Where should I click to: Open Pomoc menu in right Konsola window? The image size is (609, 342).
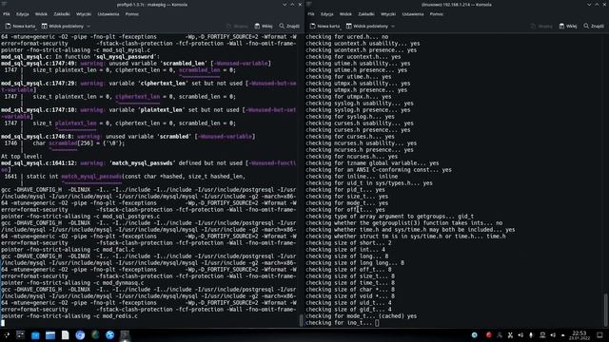click(437, 14)
